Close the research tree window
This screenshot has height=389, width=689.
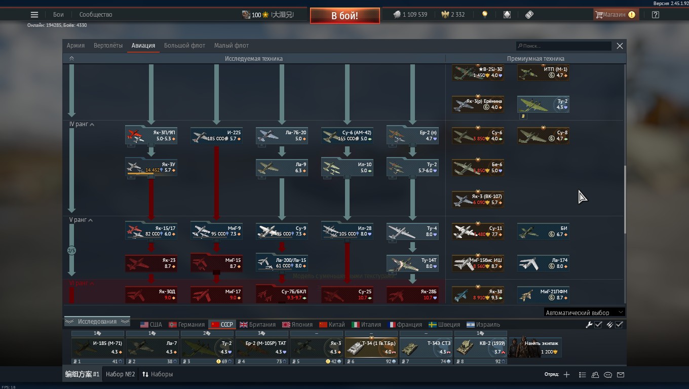click(x=620, y=46)
